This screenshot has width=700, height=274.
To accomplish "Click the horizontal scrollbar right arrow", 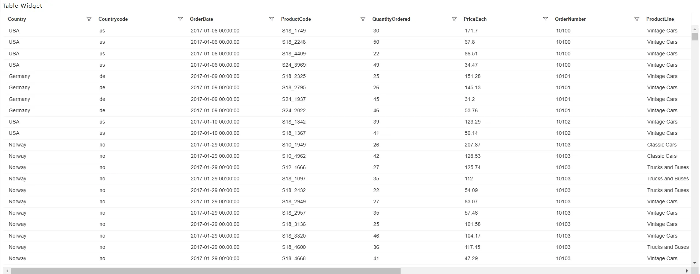I will (687, 271).
